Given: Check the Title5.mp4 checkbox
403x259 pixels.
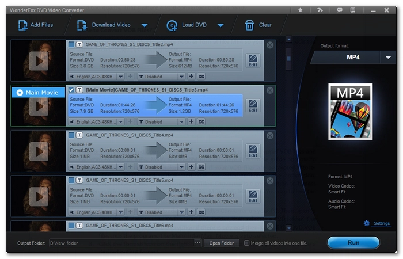Looking at the screenshot, I should 71,180.
